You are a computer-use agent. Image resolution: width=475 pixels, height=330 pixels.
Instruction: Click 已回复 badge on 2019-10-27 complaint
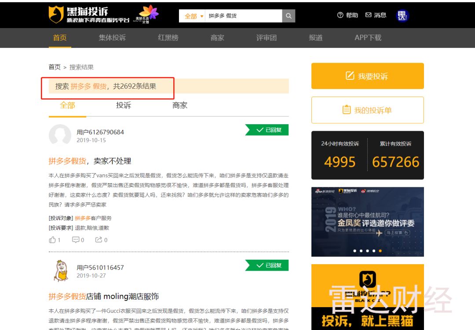[x=267, y=265]
